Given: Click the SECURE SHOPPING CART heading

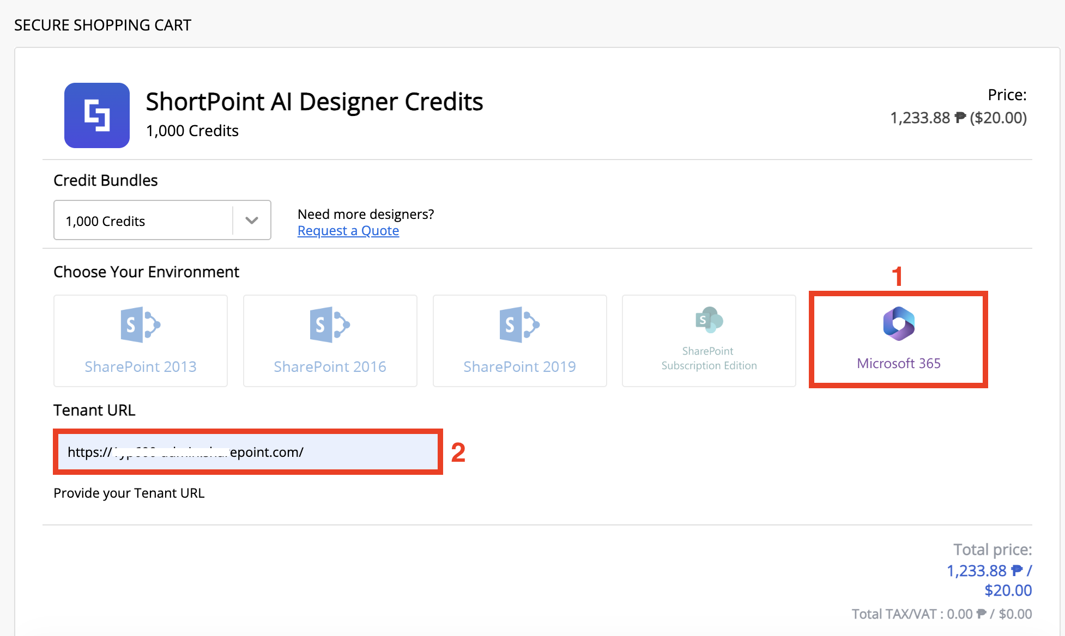Looking at the screenshot, I should pyautogui.click(x=102, y=25).
